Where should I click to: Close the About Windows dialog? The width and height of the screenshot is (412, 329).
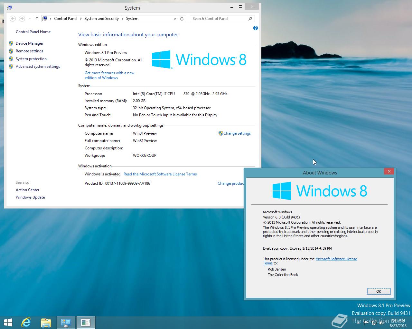tap(389, 171)
